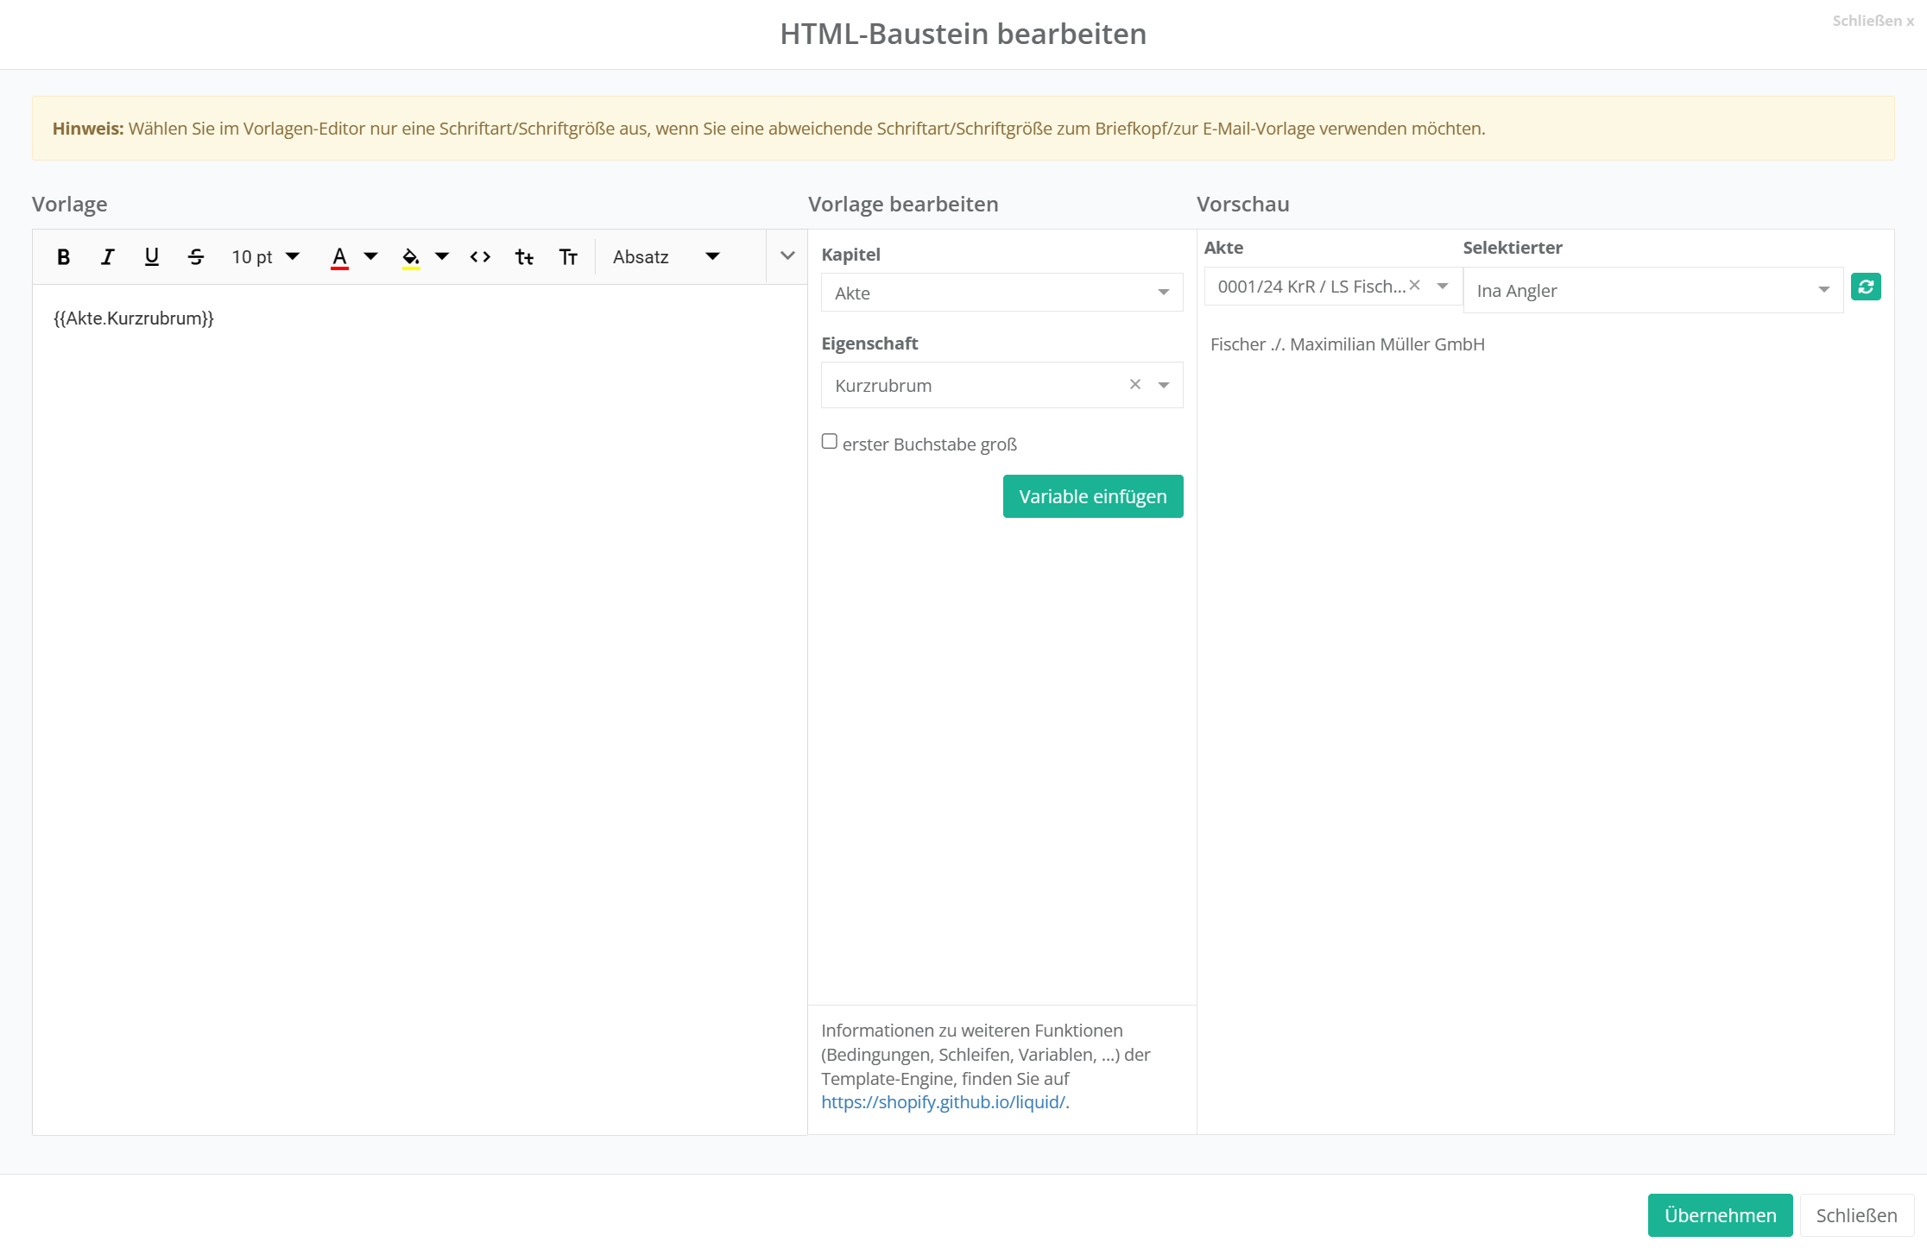Image resolution: width=1927 pixels, height=1255 pixels.
Task: Click the Übernehmen button
Action: coord(1720,1215)
